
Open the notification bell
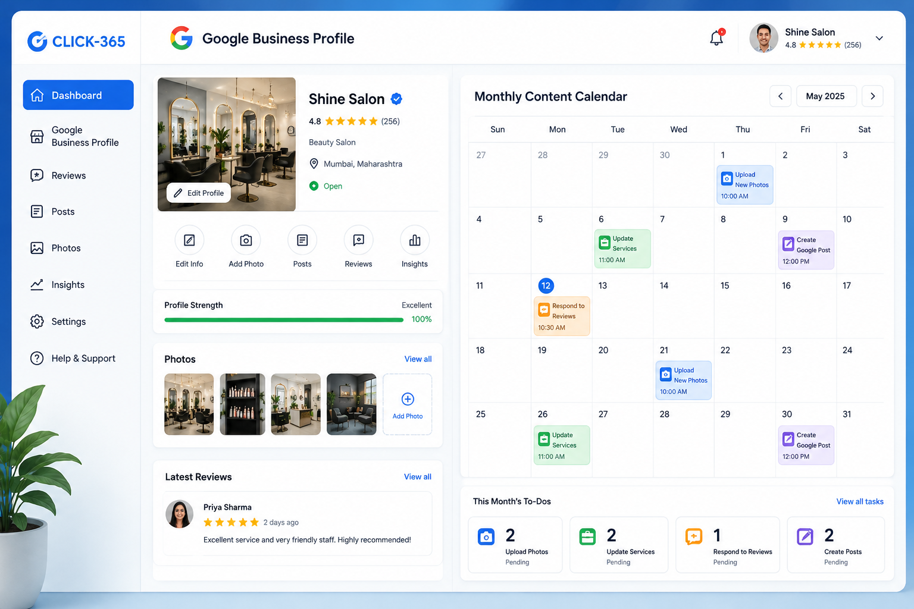[716, 38]
